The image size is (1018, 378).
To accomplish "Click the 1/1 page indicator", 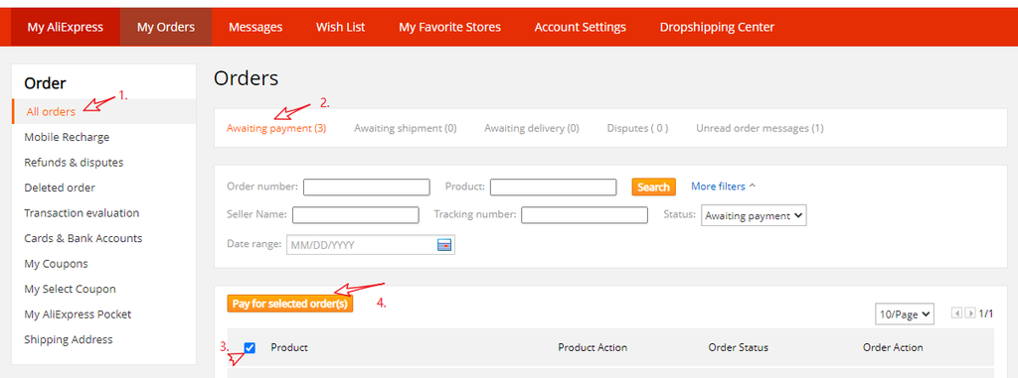I will [986, 314].
